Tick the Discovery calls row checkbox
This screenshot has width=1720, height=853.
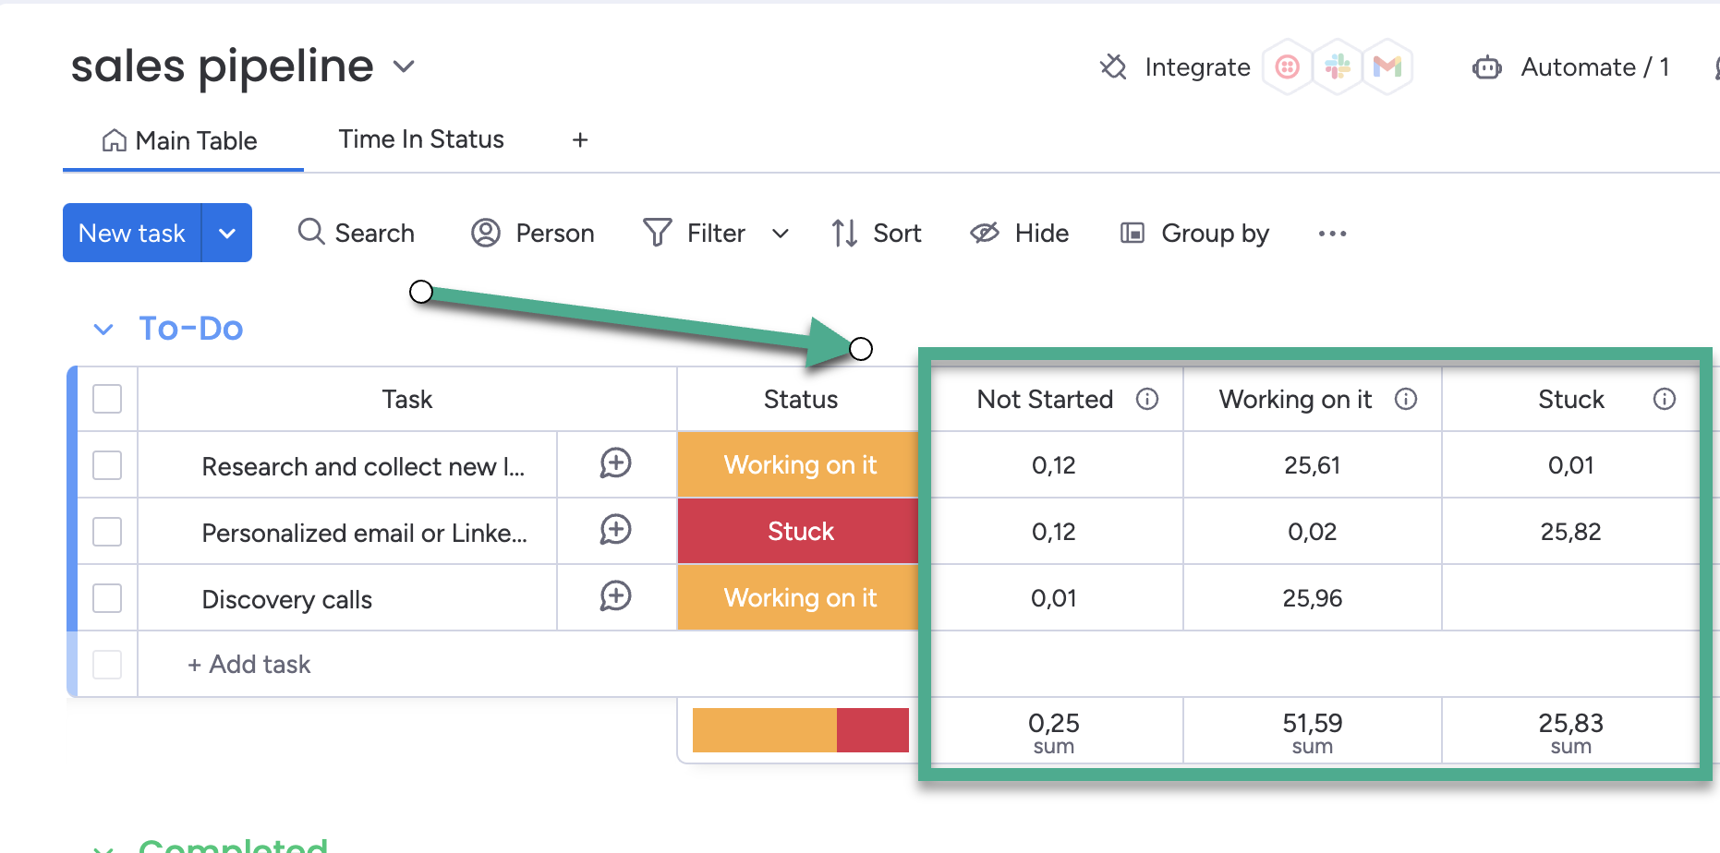pos(107,598)
